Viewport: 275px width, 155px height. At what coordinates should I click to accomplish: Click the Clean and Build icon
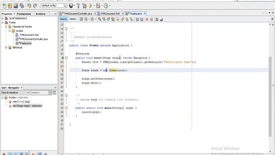[x=85, y=6]
